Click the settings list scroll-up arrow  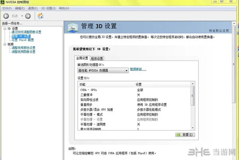[x=193, y=84]
